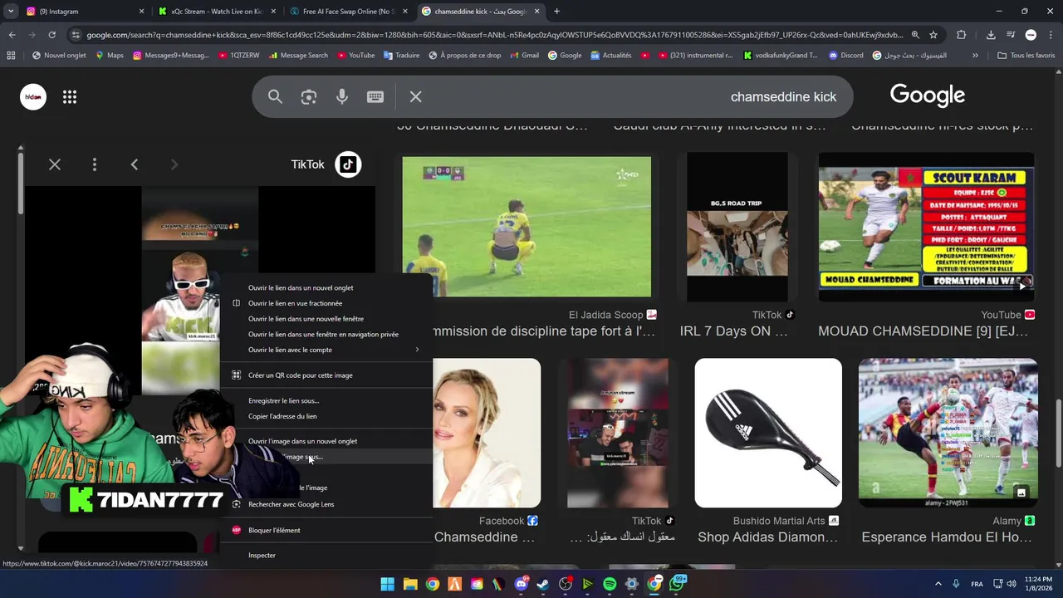Screen dimensions: 1063x598
Task: Close the image preview panel
Action: pyautogui.click(x=55, y=164)
